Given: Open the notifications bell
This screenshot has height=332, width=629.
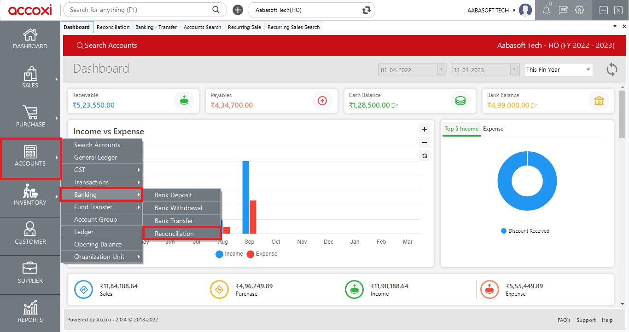Looking at the screenshot, I should [547, 10].
